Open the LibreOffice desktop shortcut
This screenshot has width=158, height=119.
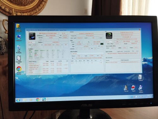pos(19,60)
